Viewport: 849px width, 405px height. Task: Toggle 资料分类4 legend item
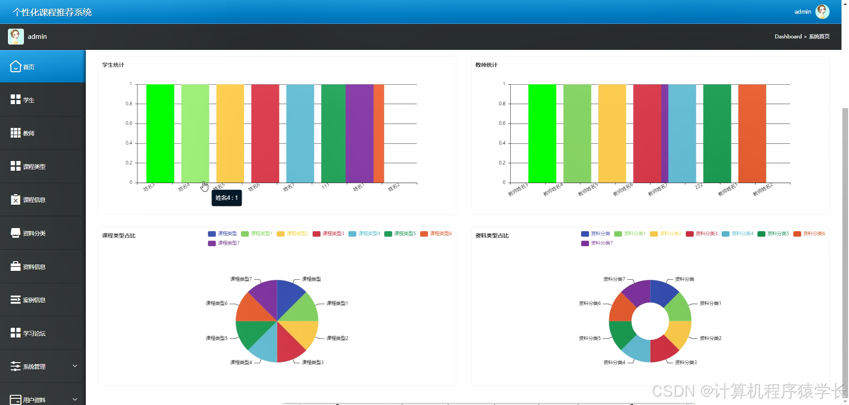[738, 233]
